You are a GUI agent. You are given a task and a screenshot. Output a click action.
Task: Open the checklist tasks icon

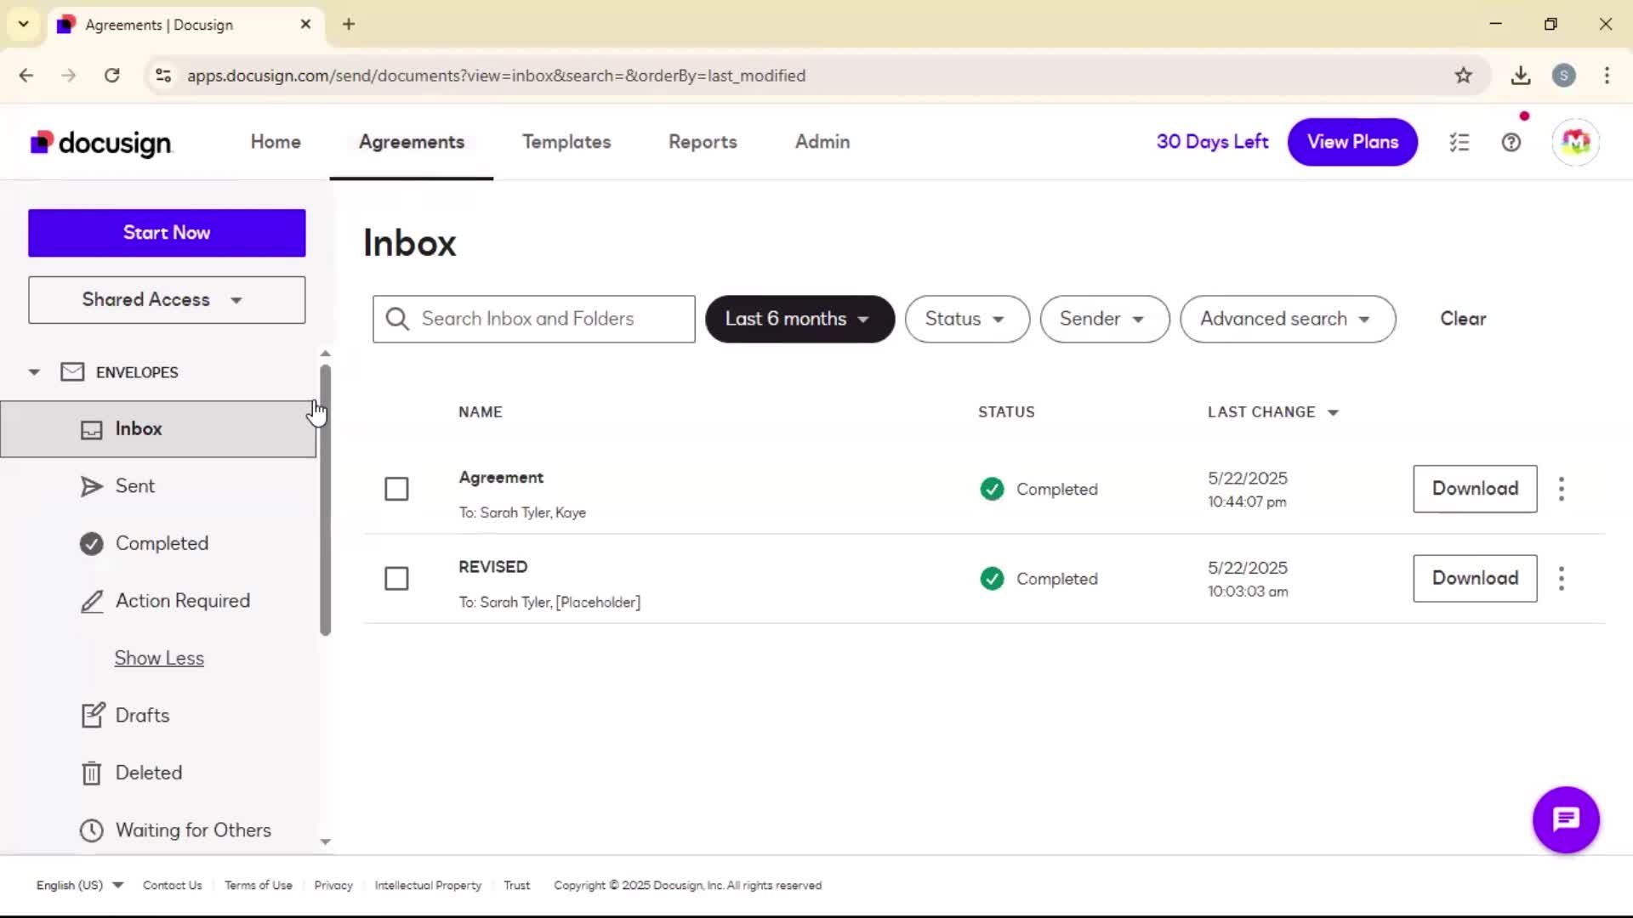coord(1459,142)
